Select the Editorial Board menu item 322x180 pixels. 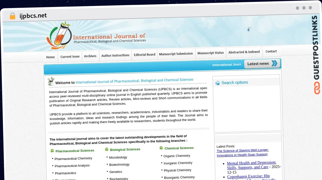(x=145, y=55)
